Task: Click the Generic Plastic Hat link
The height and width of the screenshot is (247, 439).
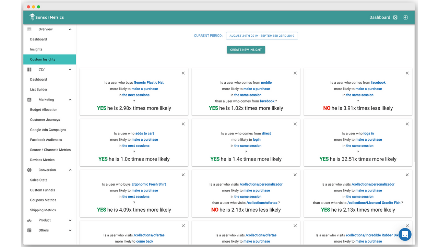Action: [149, 82]
